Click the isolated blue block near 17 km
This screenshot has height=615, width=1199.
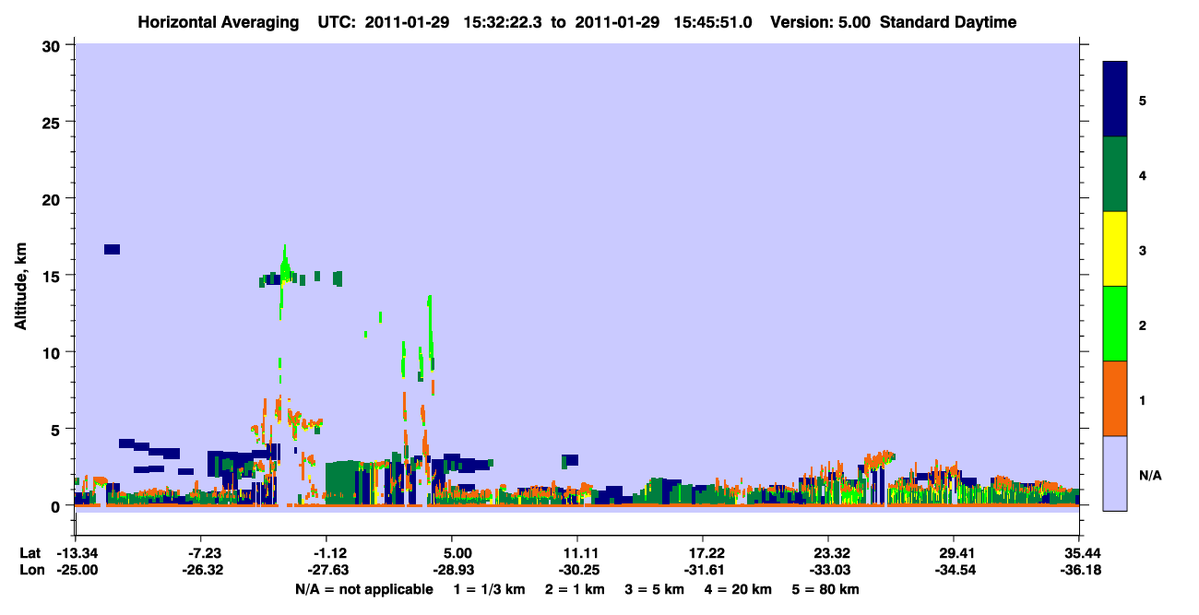point(112,249)
